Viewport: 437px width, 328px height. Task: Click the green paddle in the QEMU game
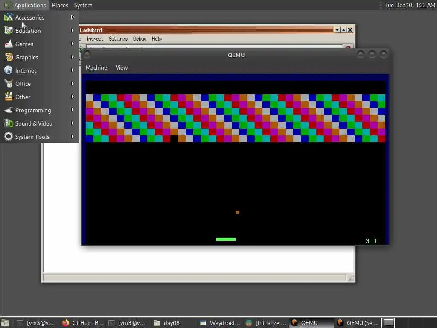pos(226,239)
